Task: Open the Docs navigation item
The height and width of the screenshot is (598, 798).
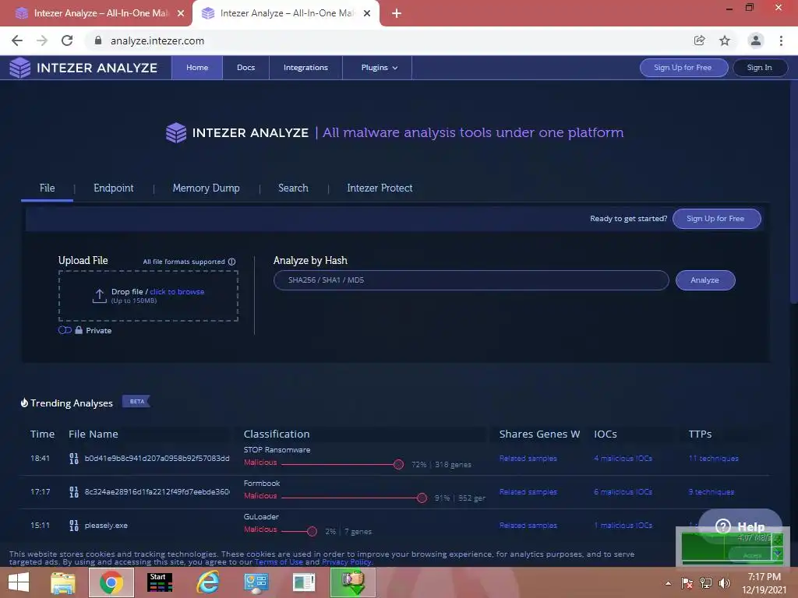Action: click(x=245, y=68)
